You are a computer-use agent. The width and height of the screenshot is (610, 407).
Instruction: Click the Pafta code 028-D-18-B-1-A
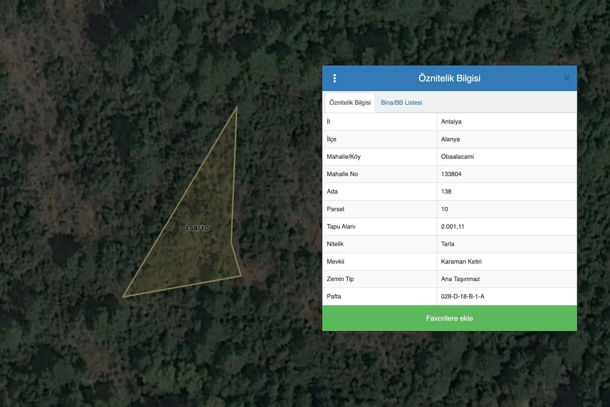coord(462,296)
